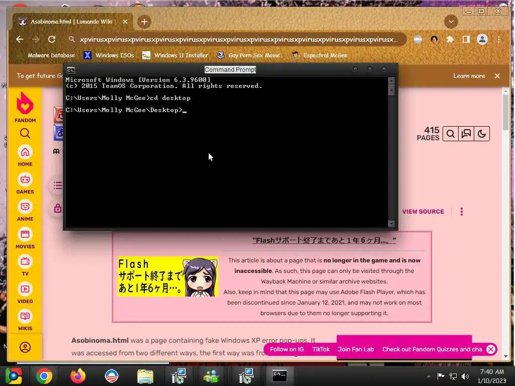Image resolution: width=515 pixels, height=386 pixels.
Task: Close the pink Fandom promo banner
Action: click(x=491, y=349)
